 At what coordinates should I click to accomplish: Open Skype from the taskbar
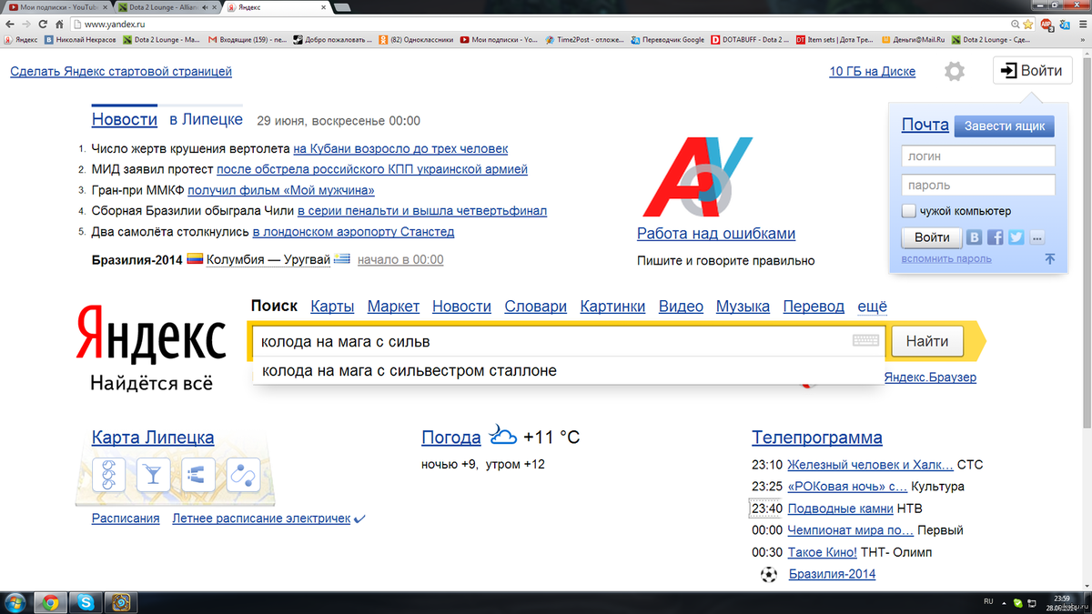[86, 602]
